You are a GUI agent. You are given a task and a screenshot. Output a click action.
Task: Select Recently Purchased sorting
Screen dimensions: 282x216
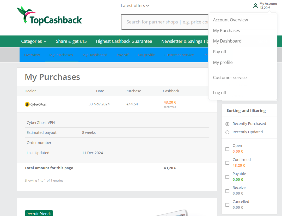coord(227,124)
